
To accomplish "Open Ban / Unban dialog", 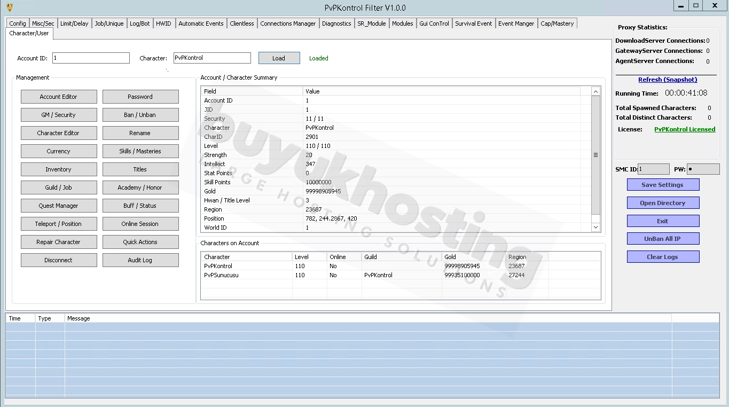I will click(140, 115).
